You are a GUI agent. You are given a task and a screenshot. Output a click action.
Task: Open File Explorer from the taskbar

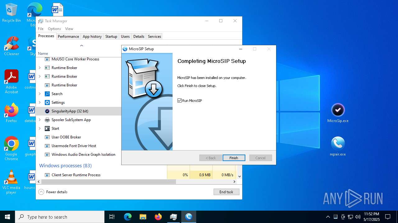point(143,217)
